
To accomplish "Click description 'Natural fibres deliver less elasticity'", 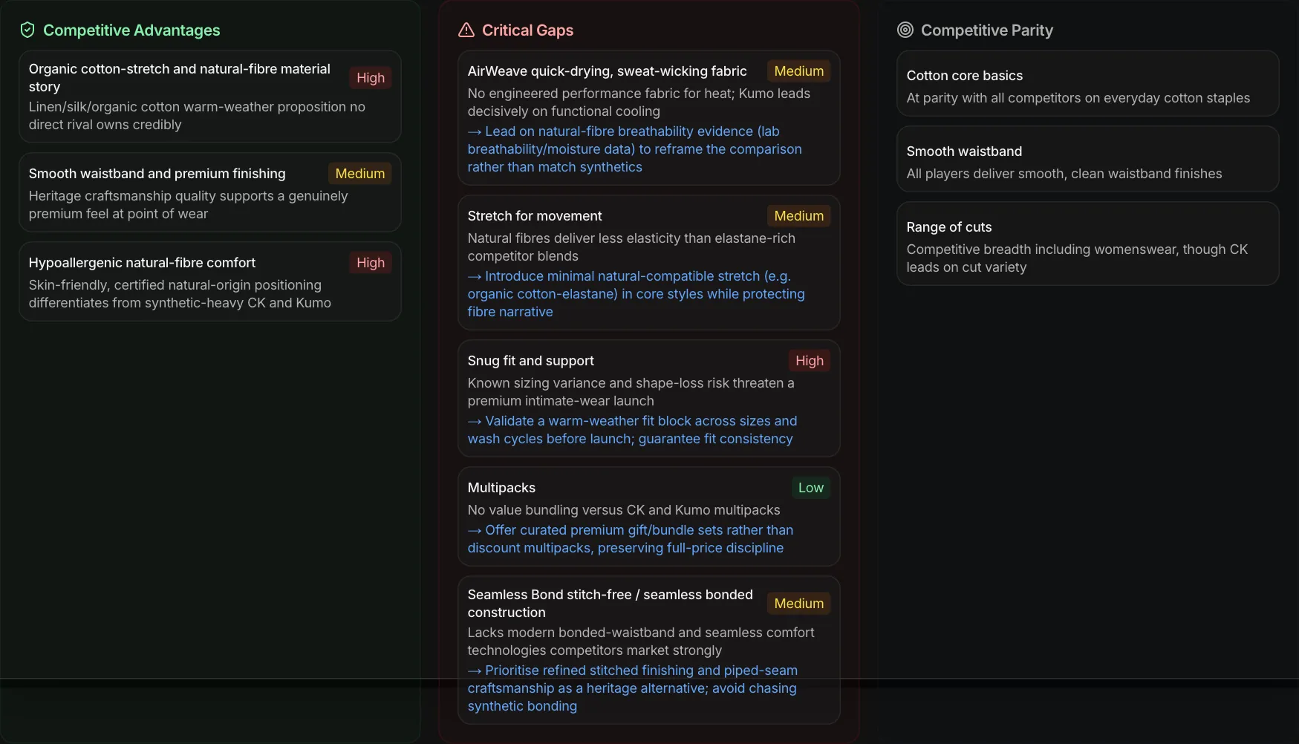I will (631, 247).
